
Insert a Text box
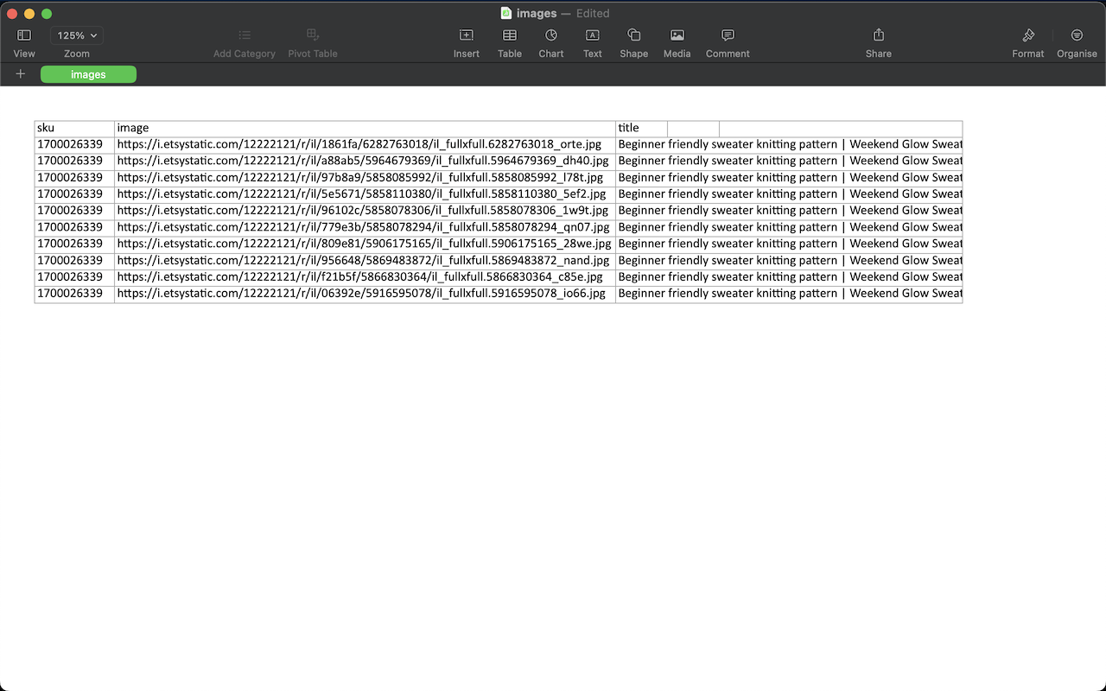593,35
